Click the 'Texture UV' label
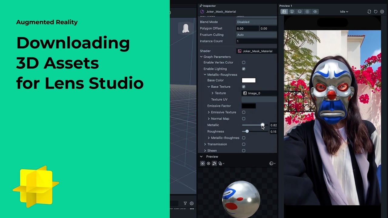This screenshot has height=218, width=388. click(x=219, y=100)
